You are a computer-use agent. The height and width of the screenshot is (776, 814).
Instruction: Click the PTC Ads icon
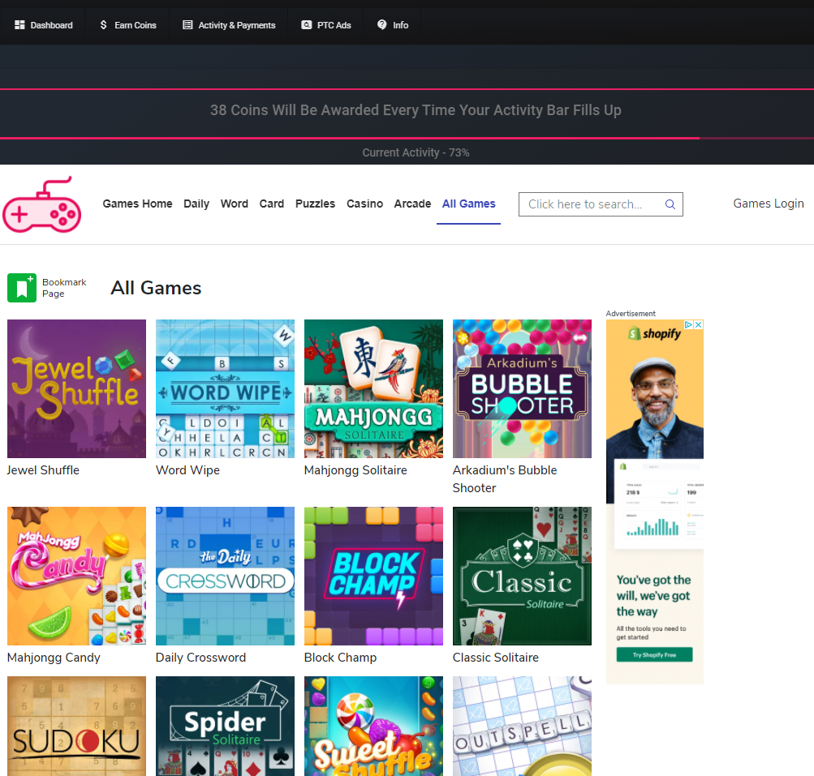point(306,25)
